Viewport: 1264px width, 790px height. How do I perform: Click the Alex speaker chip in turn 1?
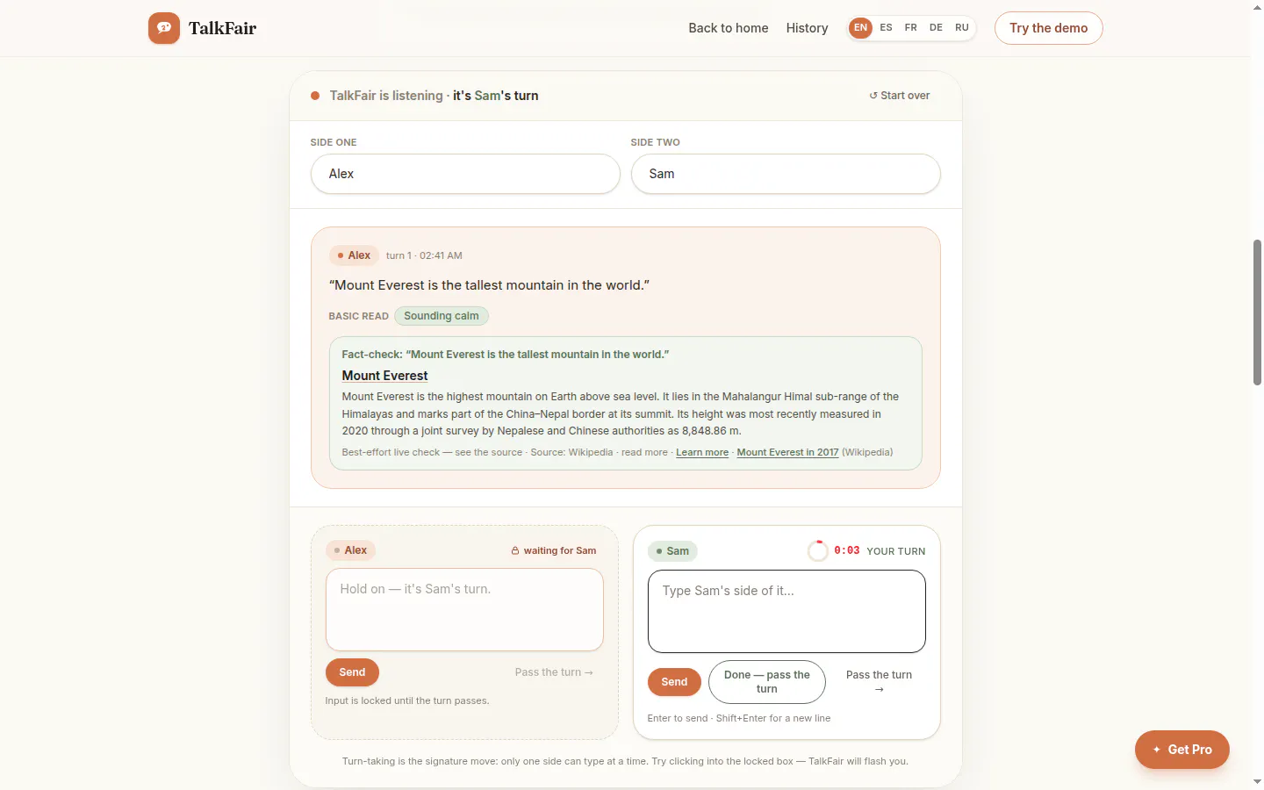355,255
